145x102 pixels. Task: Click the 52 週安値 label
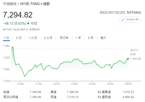click(104, 97)
